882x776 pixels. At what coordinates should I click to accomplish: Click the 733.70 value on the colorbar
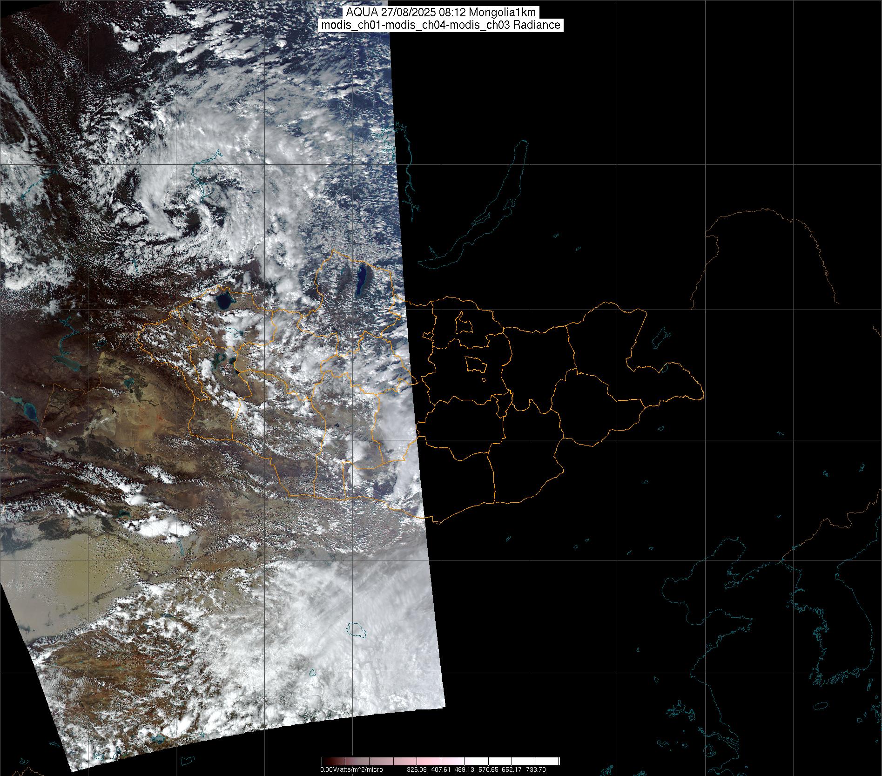click(x=535, y=769)
